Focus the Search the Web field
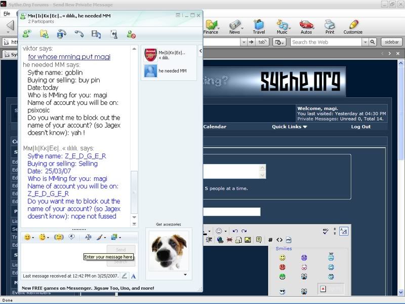The image size is (405, 304). 326,42
